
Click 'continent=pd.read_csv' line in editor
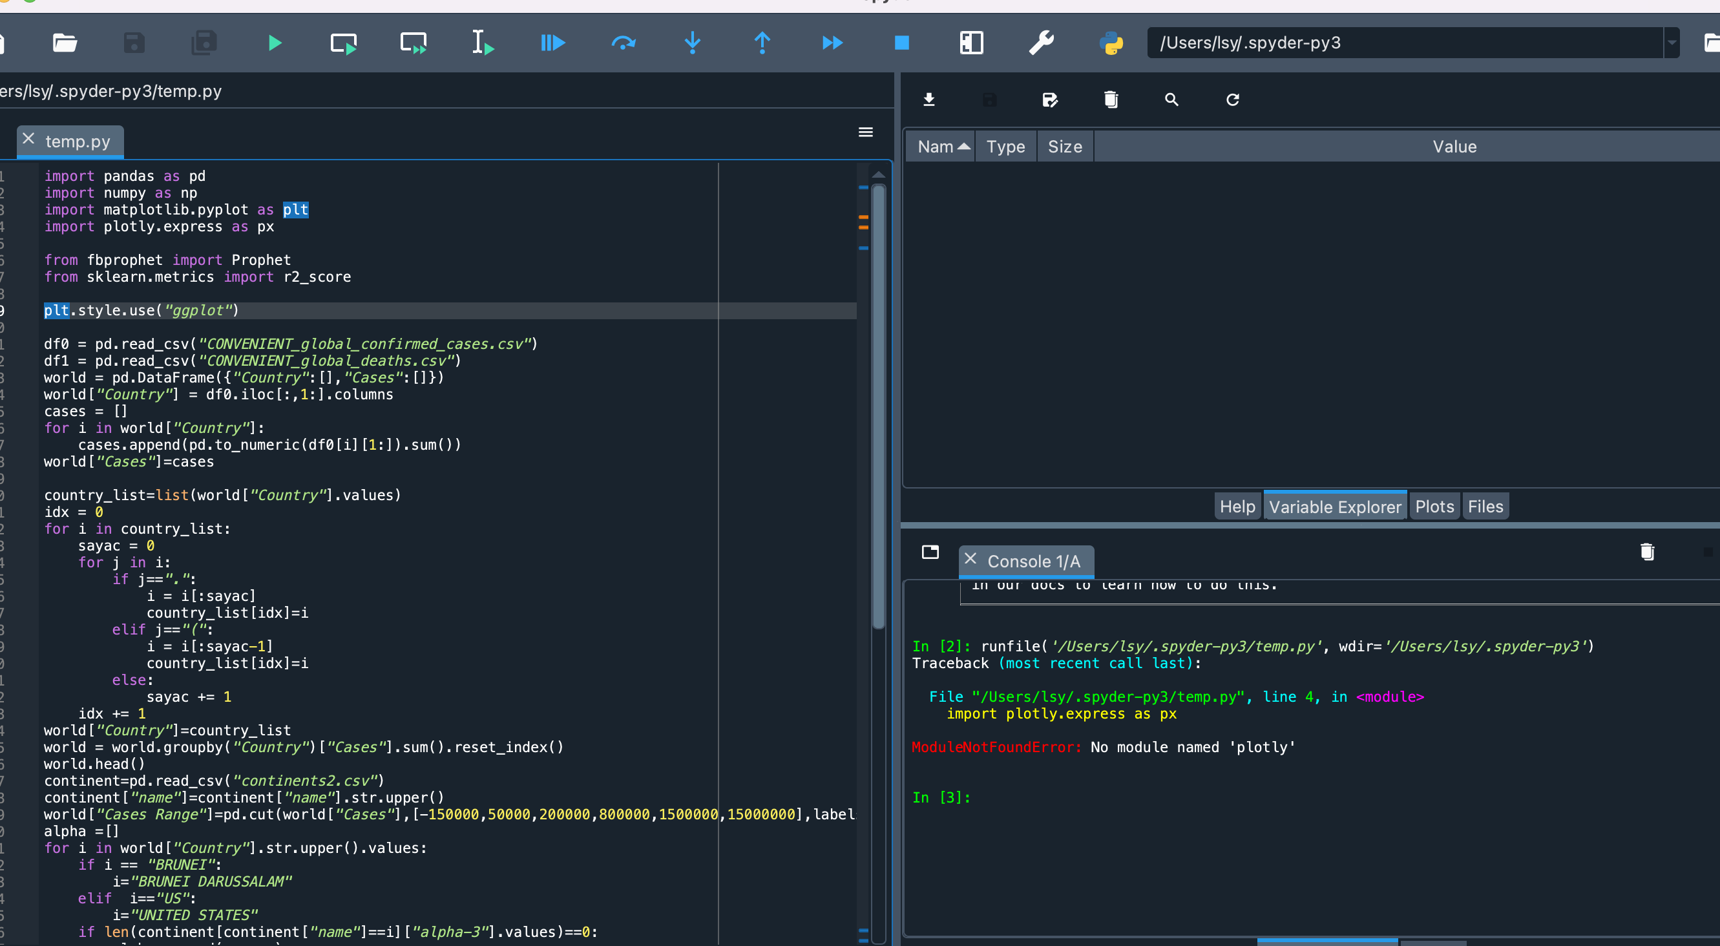214,781
